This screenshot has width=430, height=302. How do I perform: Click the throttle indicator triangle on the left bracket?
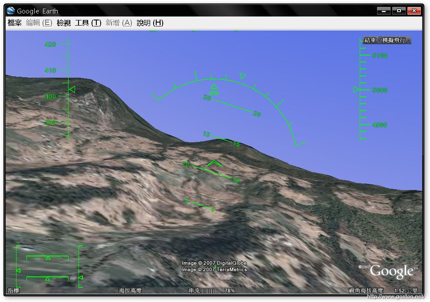18,271
